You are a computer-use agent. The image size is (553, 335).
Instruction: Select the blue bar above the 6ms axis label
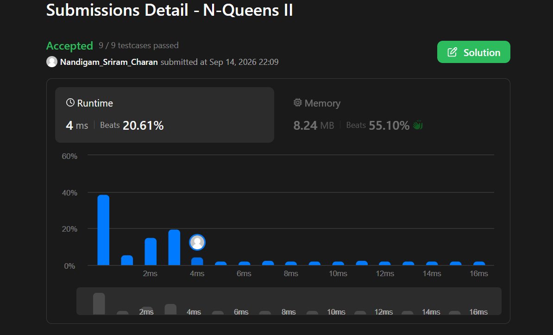click(245, 263)
